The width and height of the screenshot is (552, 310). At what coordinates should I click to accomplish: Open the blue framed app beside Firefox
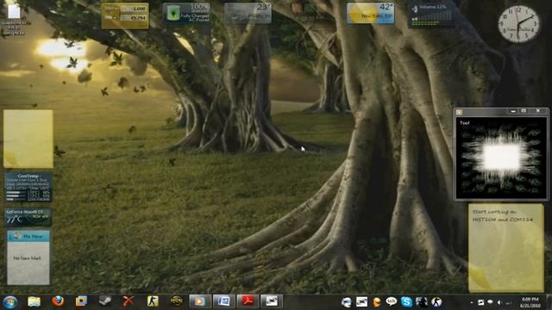pos(81,301)
